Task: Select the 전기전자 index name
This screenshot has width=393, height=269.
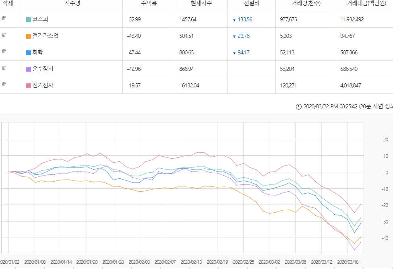Action: [x=43, y=85]
